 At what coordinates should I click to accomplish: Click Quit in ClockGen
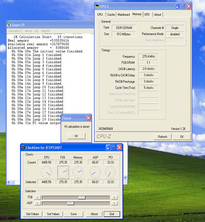pyautogui.click(x=112, y=214)
